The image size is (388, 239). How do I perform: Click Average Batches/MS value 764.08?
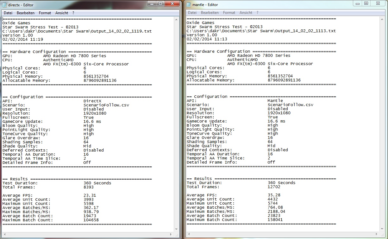point(275,207)
